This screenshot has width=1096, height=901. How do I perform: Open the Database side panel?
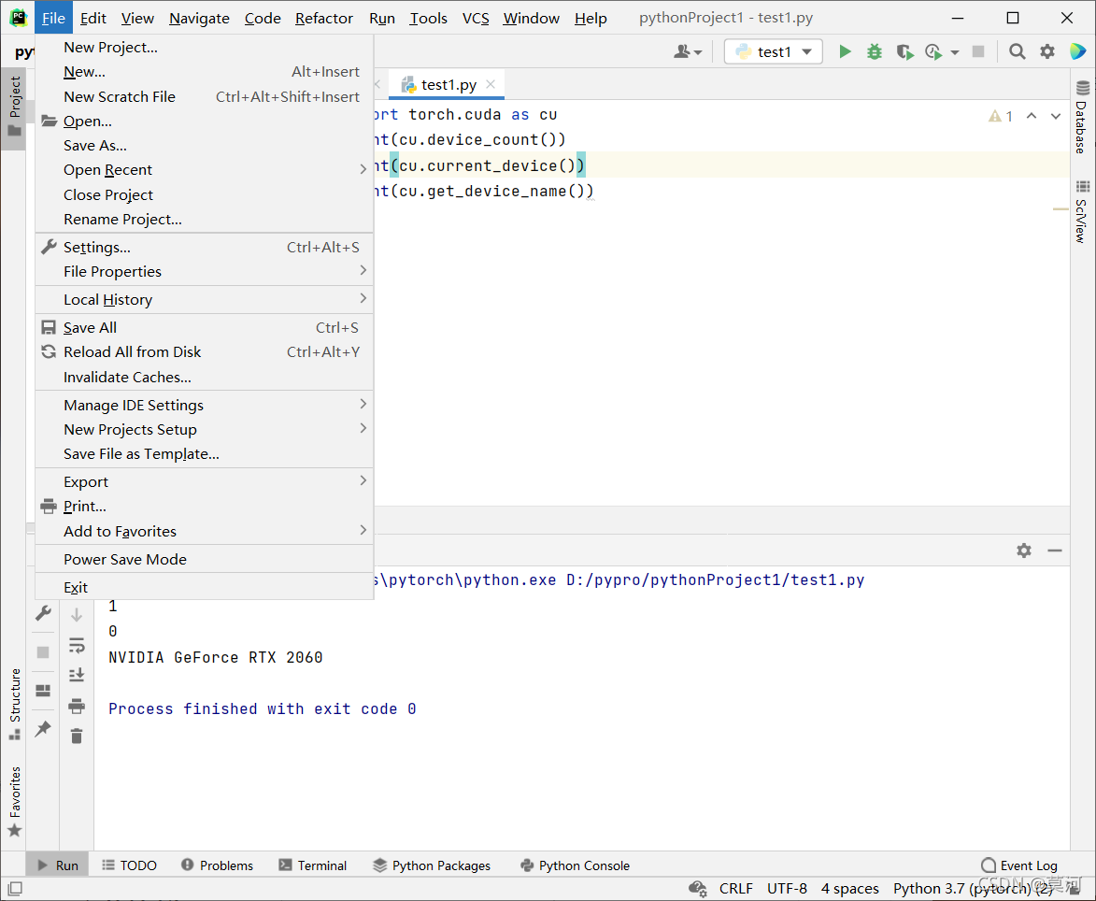click(1082, 118)
